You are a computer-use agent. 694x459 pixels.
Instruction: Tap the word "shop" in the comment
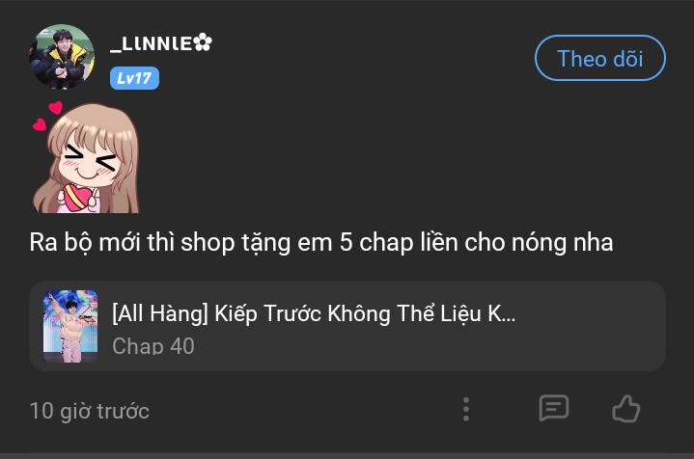pos(208,244)
